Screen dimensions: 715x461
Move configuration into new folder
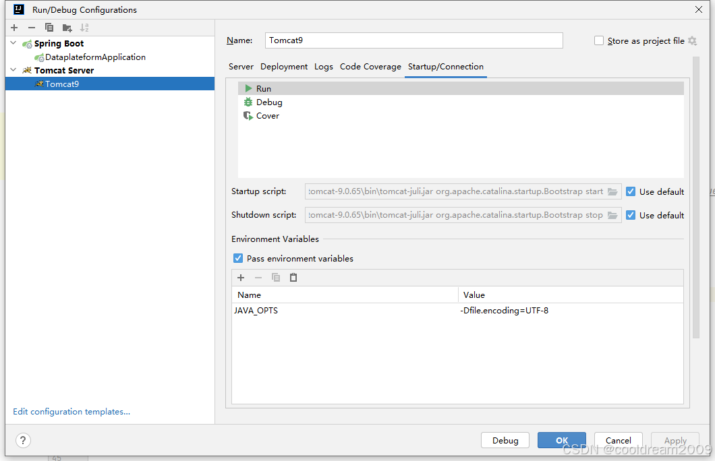pyautogui.click(x=67, y=28)
